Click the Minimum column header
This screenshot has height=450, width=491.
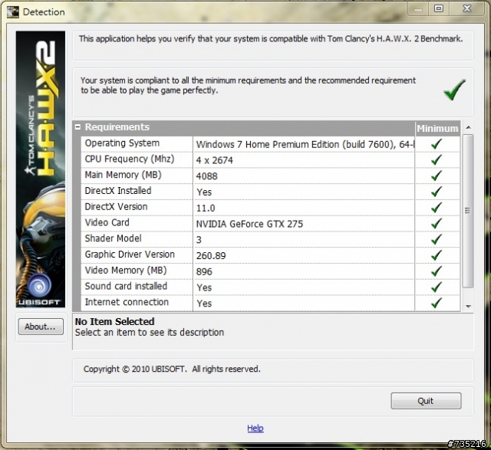(437, 129)
